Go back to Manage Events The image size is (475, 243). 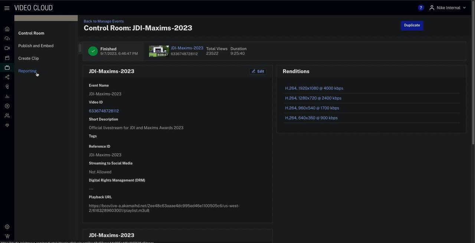tap(104, 21)
